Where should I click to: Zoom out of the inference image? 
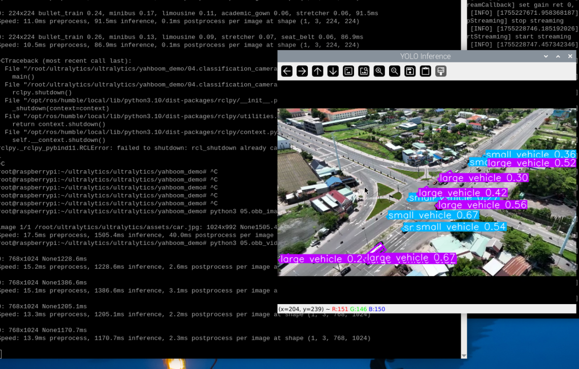(395, 71)
